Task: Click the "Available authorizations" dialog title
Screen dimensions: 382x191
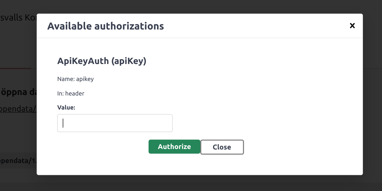Action: (x=105, y=26)
